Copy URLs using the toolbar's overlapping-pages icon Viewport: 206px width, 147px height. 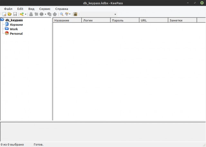(49, 14)
